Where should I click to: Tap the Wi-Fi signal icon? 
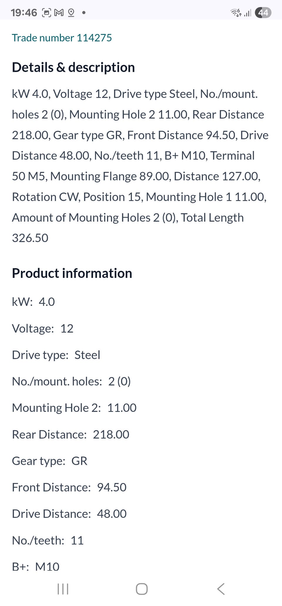click(236, 13)
